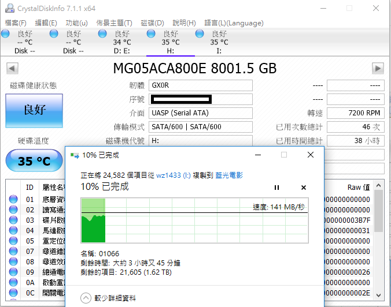Open the 編輯(E) menu
Image resolution: width=391 pixels, height=307 pixels.
[46, 23]
